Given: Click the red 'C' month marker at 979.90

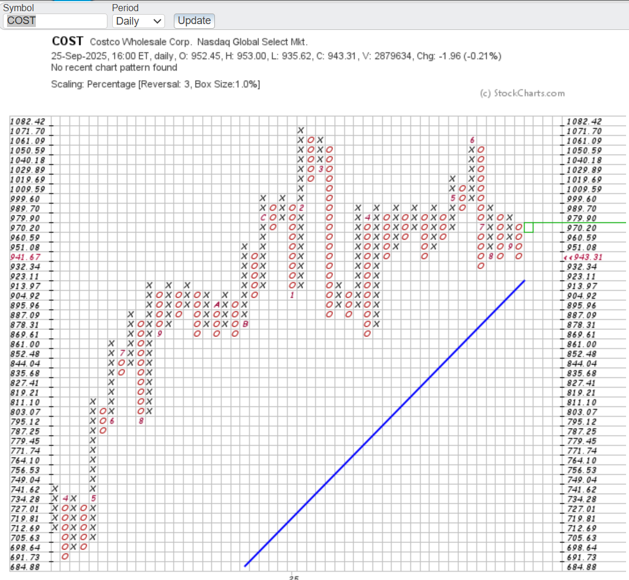Looking at the screenshot, I should (263, 218).
